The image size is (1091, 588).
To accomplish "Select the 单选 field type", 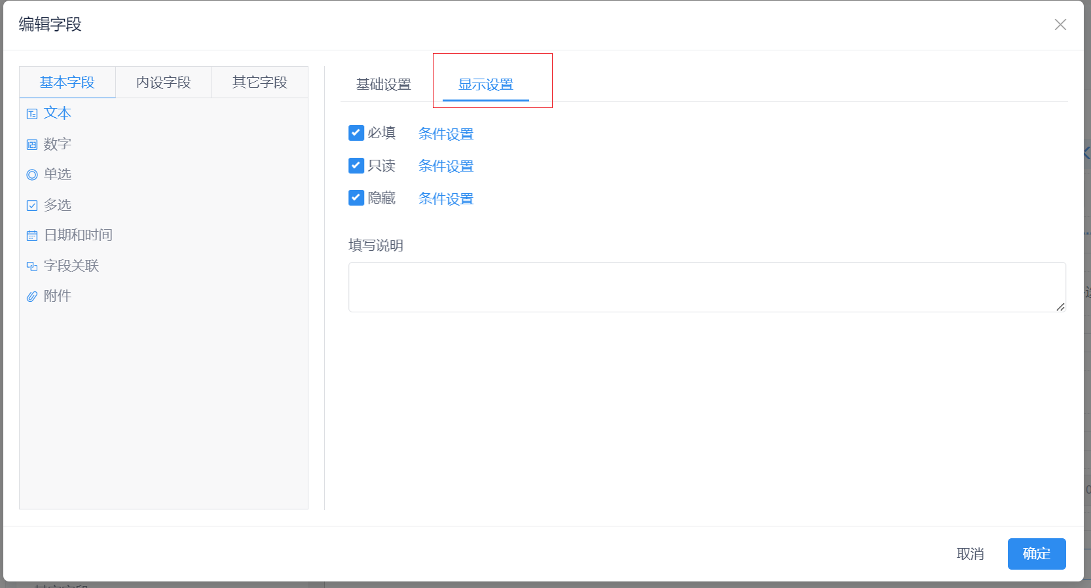I will click(x=58, y=174).
